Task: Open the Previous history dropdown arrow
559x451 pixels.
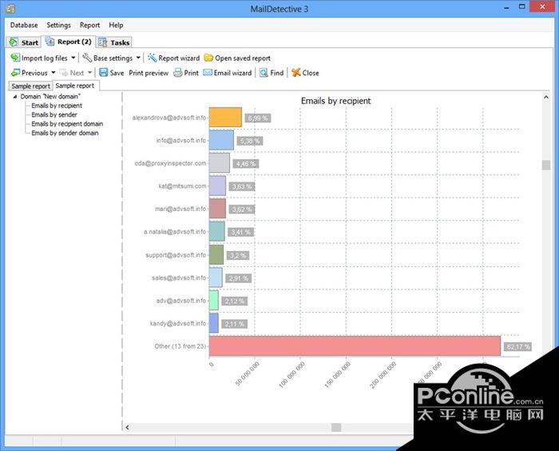Action: tap(54, 73)
